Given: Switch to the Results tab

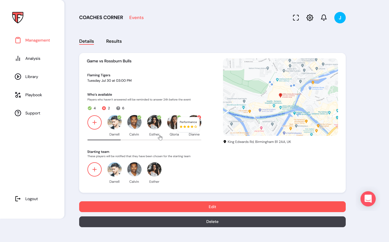Looking at the screenshot, I should coord(114,41).
